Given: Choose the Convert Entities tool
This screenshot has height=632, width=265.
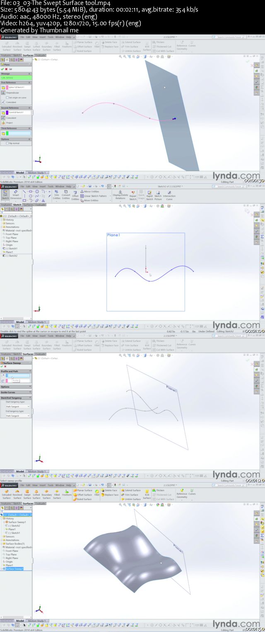Looking at the screenshot, I should (66, 195).
